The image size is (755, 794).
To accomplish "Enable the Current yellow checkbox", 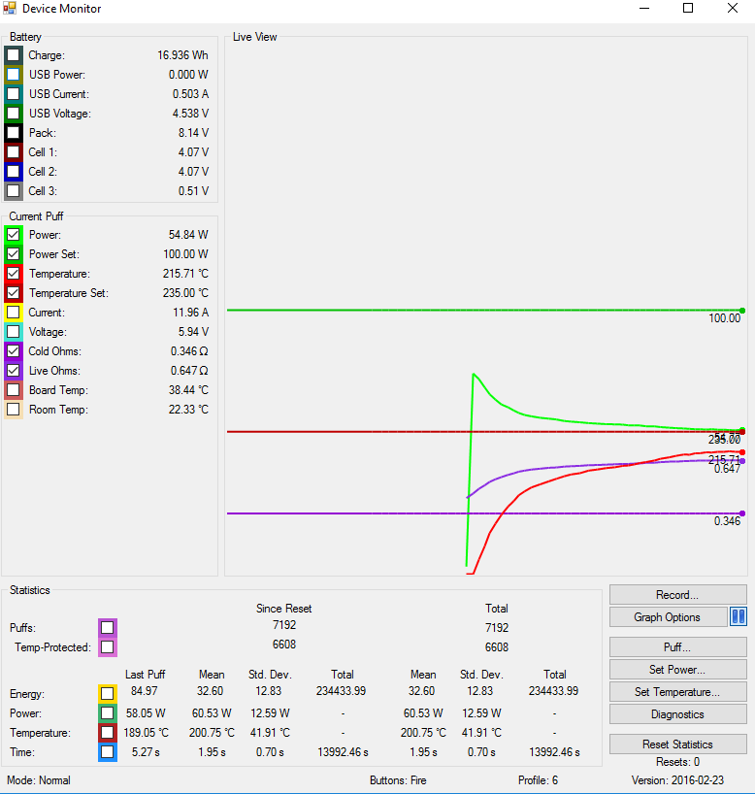I will click(x=14, y=313).
